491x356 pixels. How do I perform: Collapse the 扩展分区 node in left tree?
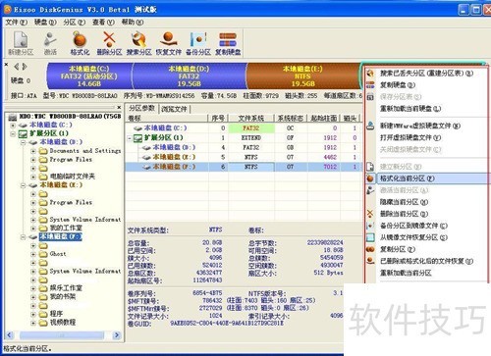(x=13, y=133)
